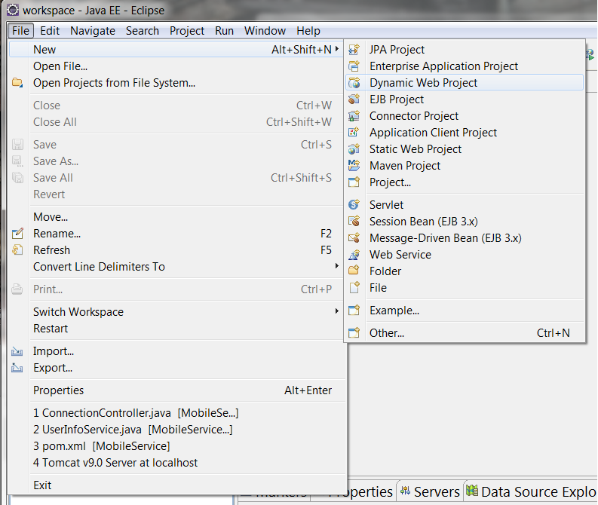
Task: Click the Session Bean icon
Action: click(x=354, y=222)
